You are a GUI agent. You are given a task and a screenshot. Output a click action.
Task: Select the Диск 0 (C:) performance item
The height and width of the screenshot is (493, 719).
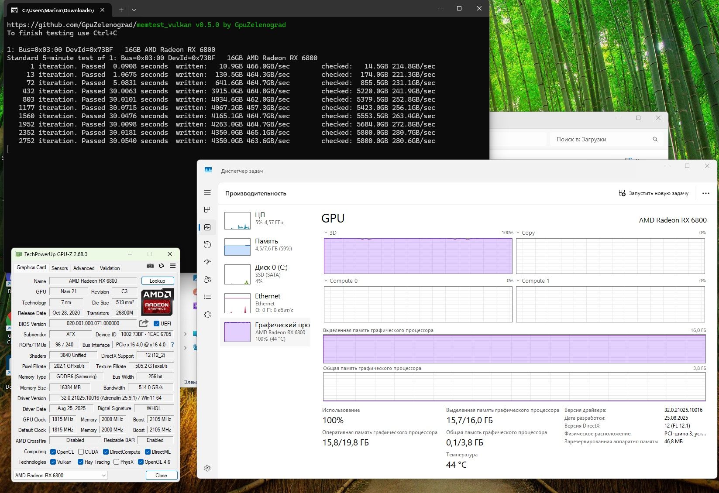(x=266, y=274)
